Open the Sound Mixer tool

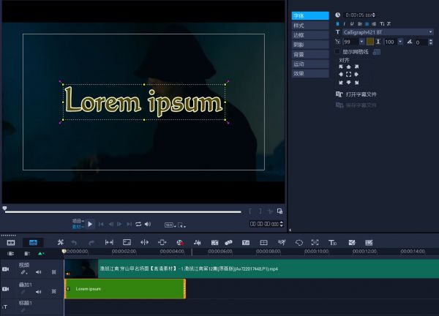196,242
